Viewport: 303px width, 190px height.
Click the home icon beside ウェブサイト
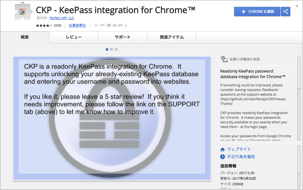tap(222, 149)
